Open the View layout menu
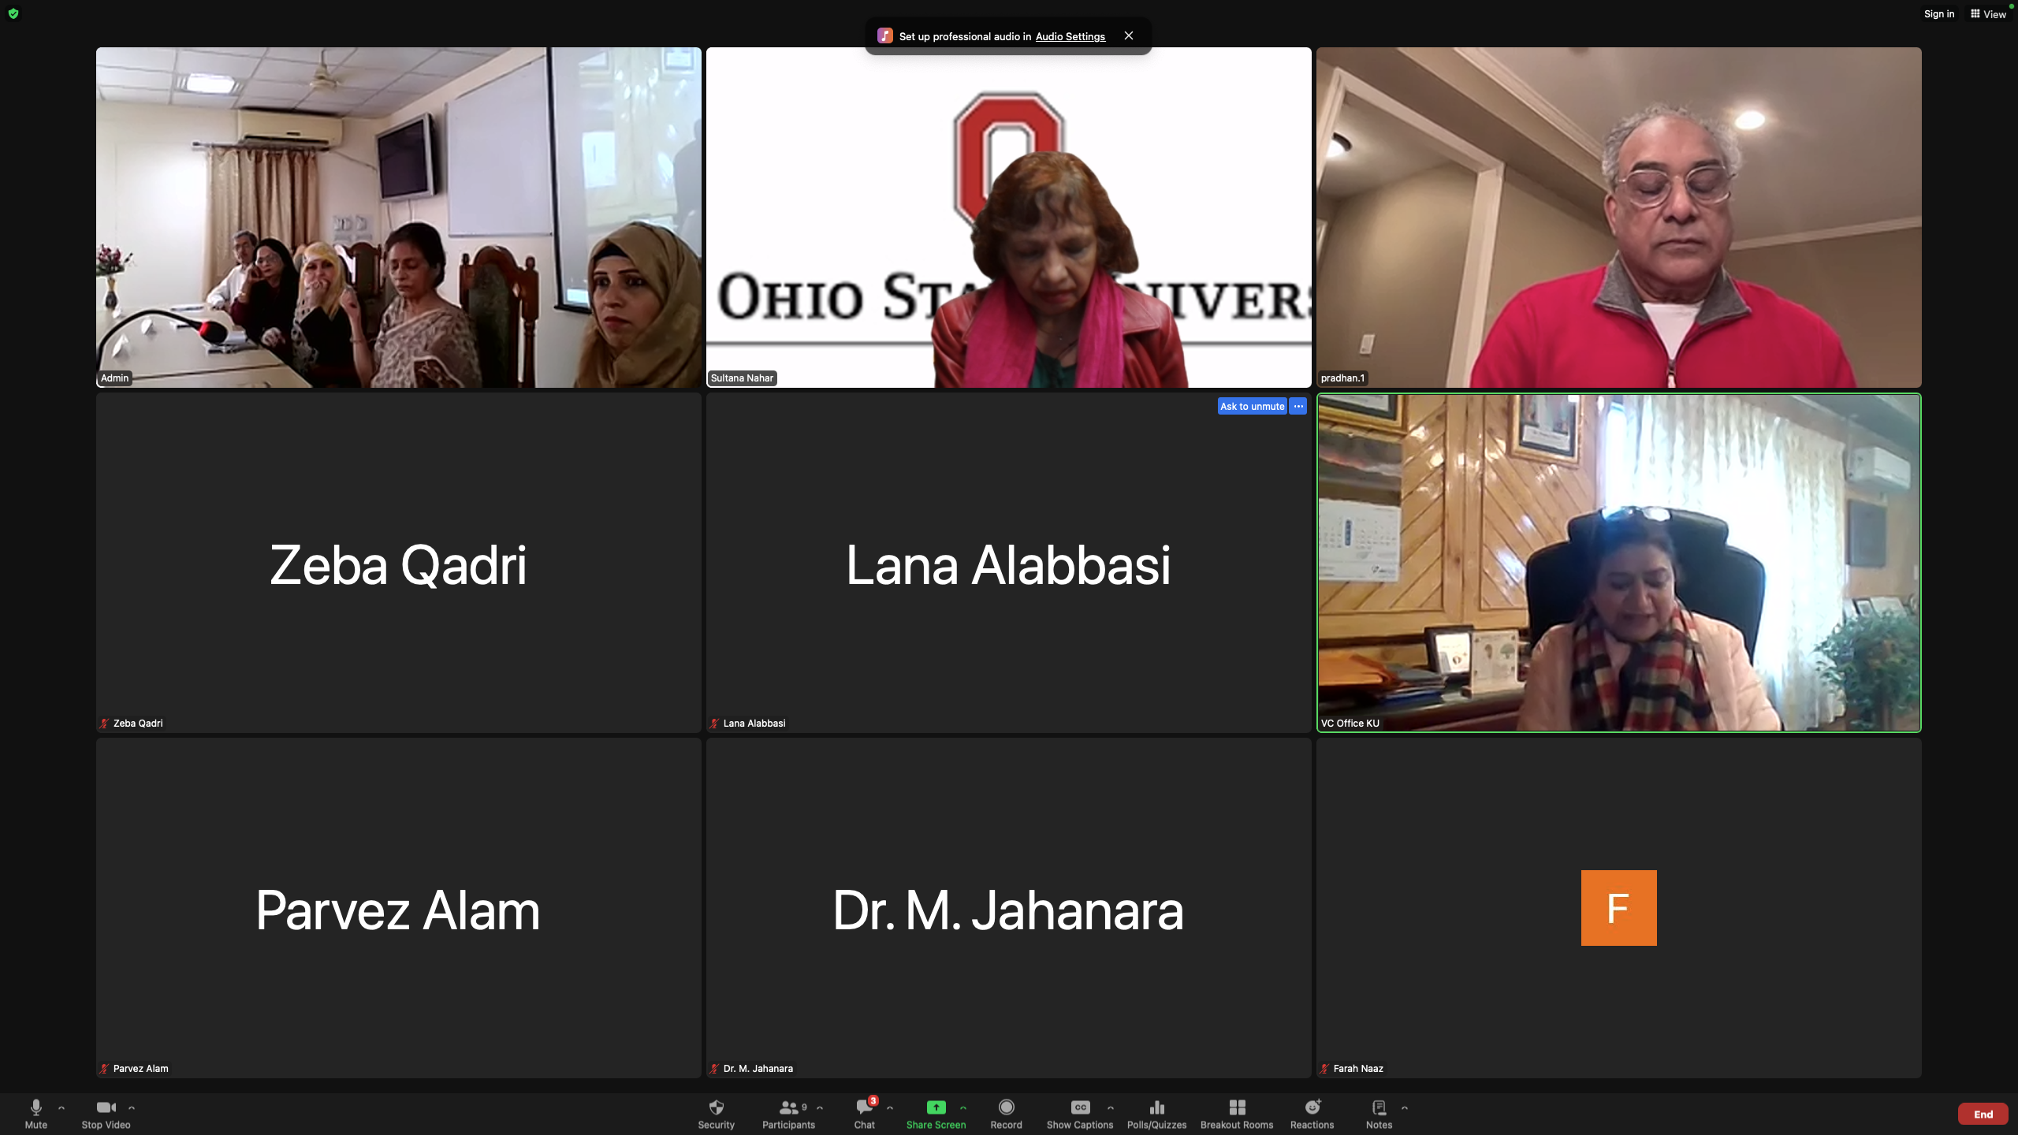 [x=1988, y=13]
